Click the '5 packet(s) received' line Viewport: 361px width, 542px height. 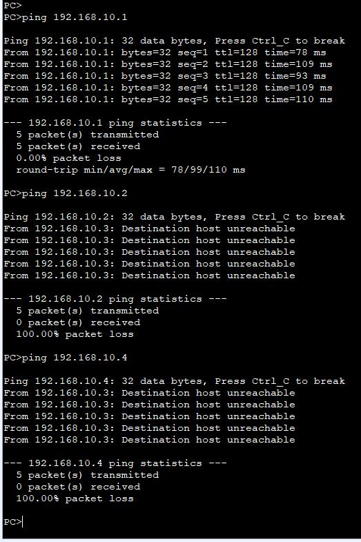coord(78,146)
